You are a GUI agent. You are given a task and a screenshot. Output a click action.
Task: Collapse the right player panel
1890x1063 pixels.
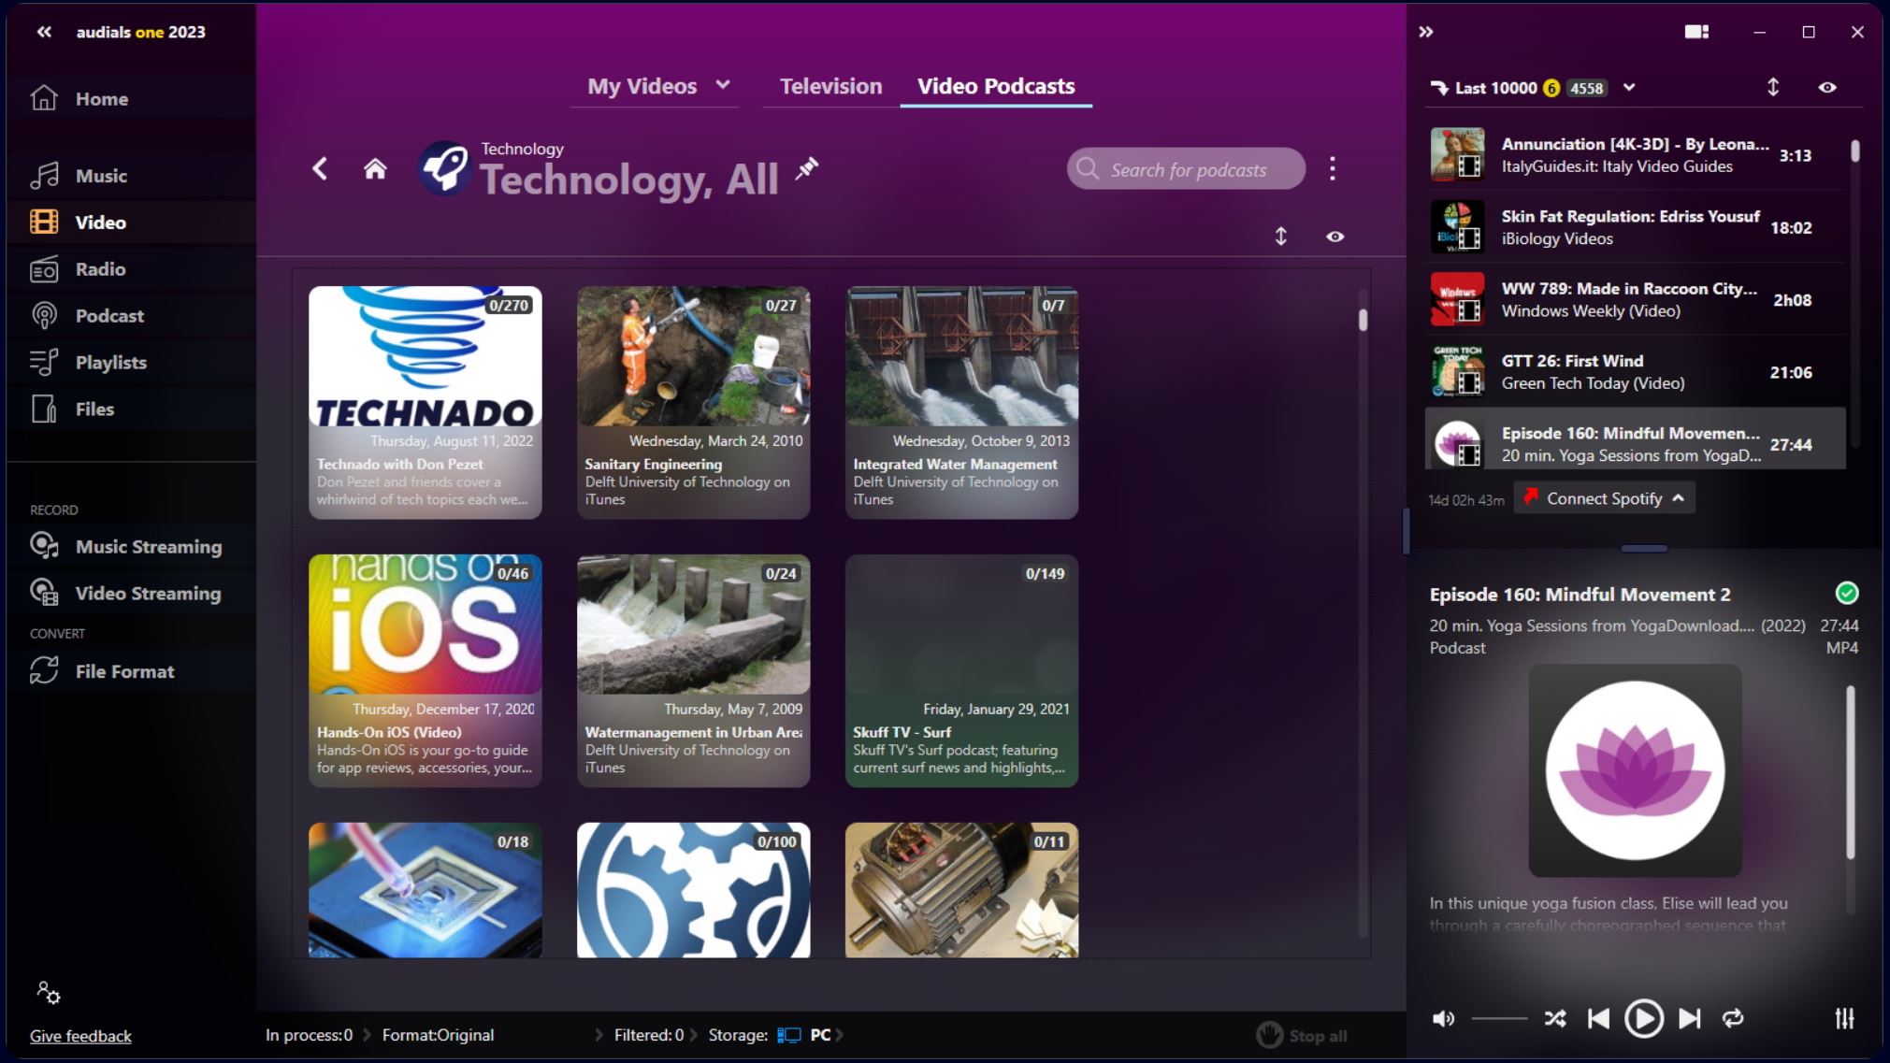point(1426,32)
